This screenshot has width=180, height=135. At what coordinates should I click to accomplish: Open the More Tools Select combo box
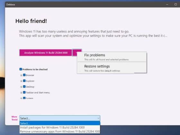click(x=60, y=118)
